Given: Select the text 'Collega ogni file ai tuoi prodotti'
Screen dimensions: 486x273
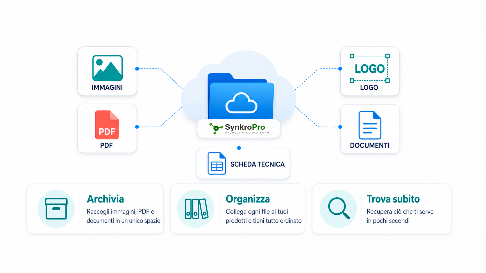Looking at the screenshot, I should (x=257, y=216).
